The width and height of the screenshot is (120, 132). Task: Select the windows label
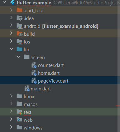pos(33,128)
